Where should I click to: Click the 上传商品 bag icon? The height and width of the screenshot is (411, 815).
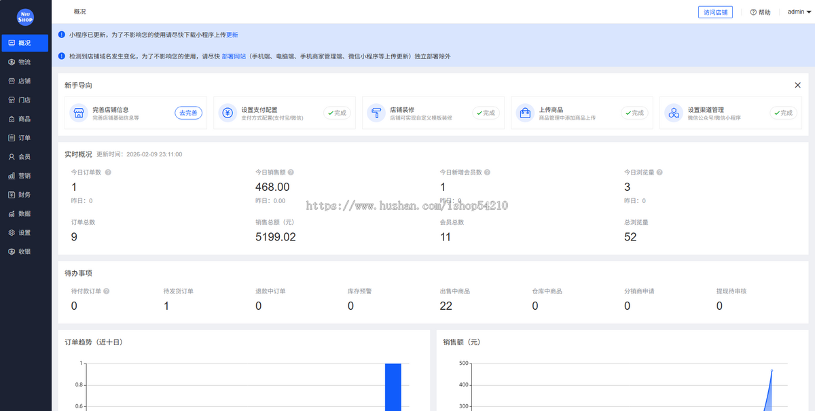[x=525, y=113]
